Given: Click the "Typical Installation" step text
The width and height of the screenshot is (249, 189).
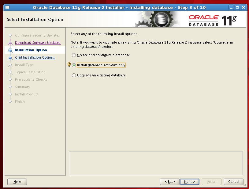Looking at the screenshot, I should 30,72.
